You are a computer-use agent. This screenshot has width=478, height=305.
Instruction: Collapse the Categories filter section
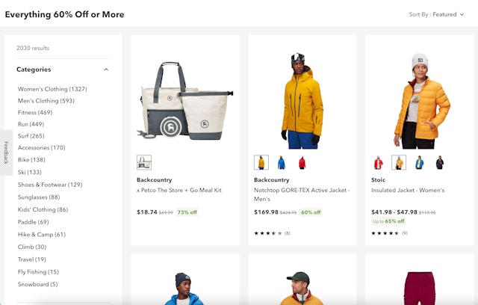(106, 70)
